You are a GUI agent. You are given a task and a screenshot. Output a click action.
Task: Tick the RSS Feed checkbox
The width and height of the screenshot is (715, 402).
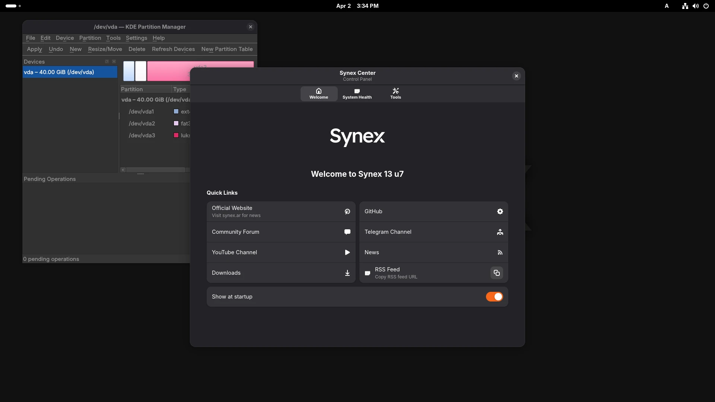coord(368,273)
